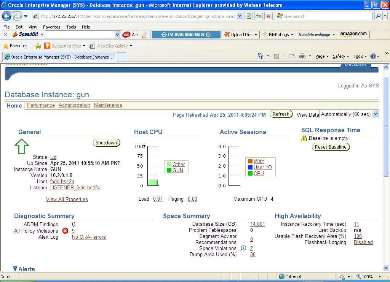Click the red policy violations error icon
Image resolution: width=390 pixels, height=282 pixels.
[x=65, y=231]
